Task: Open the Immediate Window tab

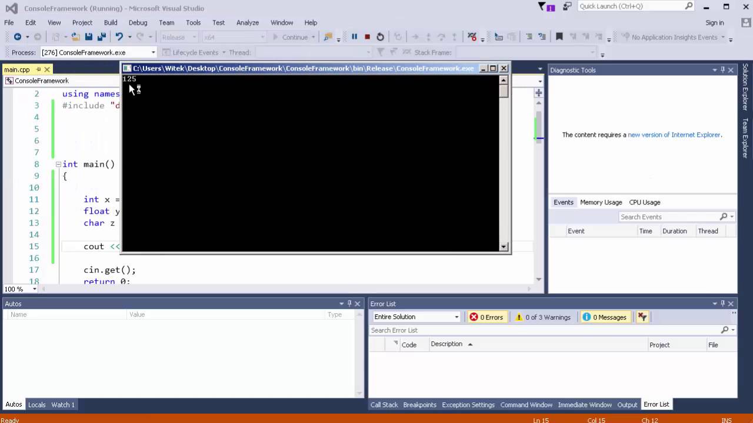Action: (585, 405)
